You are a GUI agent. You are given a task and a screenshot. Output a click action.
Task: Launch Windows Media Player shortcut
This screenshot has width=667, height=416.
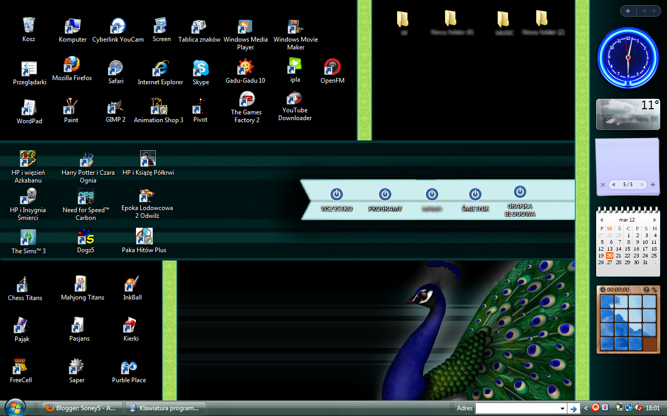tap(245, 34)
